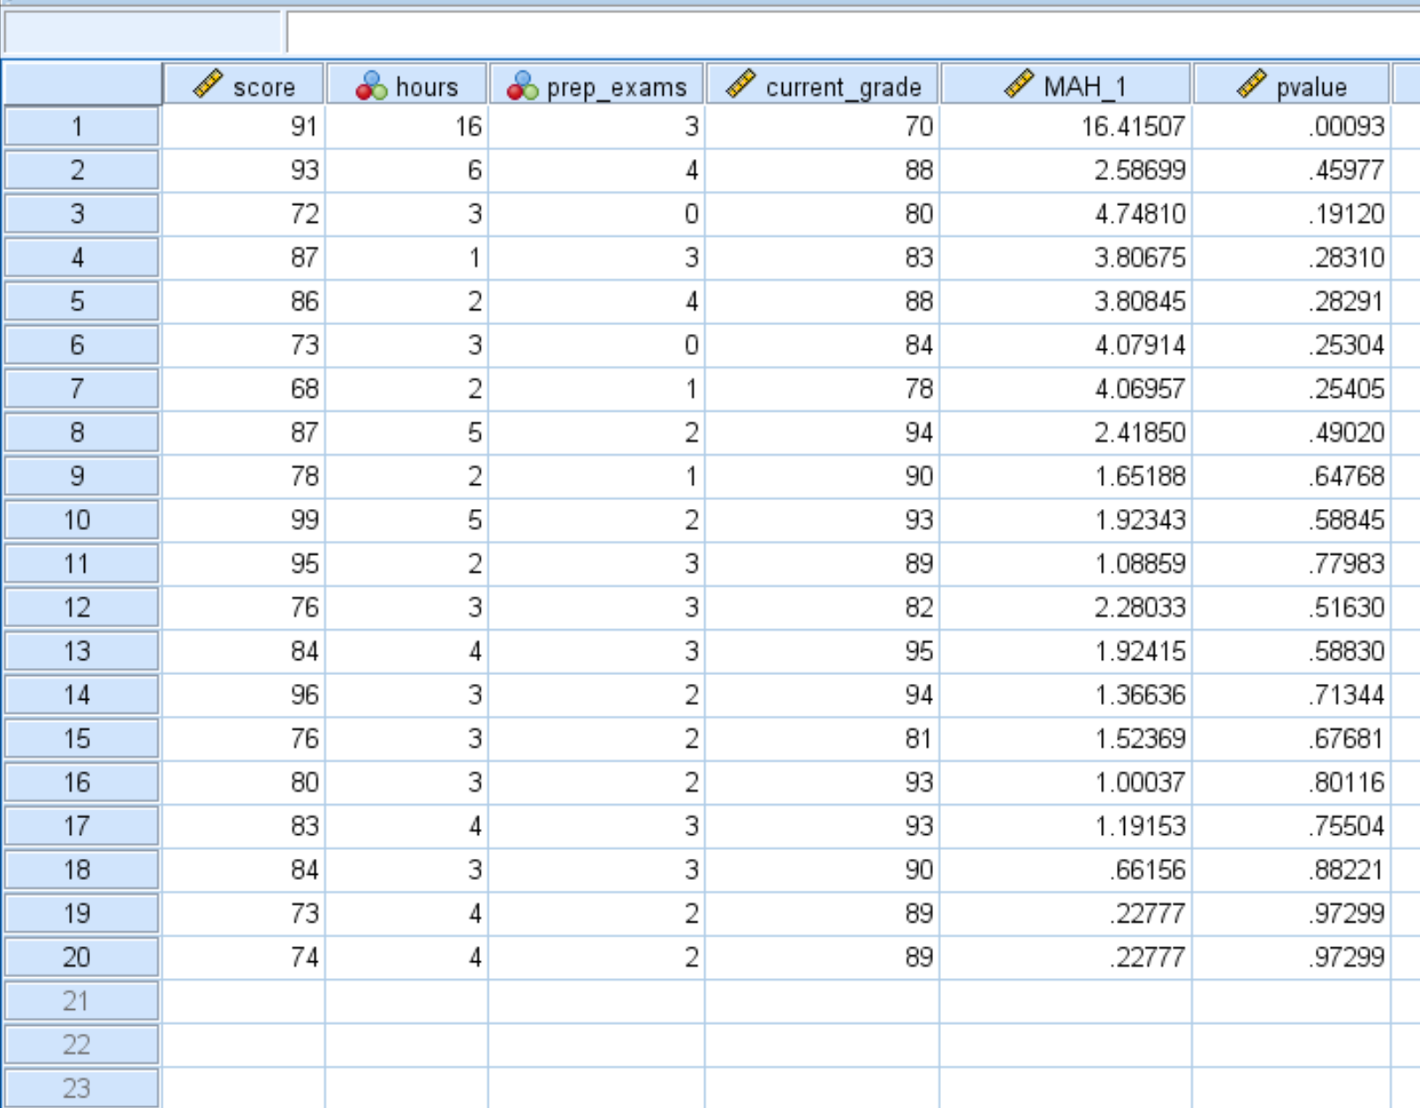Select the score column header
Screen dimensions: 1420x1108
[244, 85]
